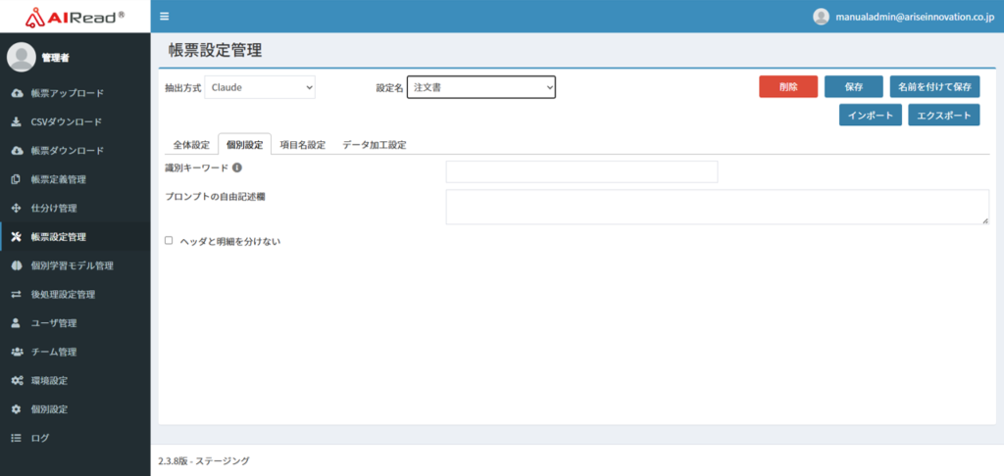Focus the 識別キーワード text field
Screen dimensions: 1004x476
[581, 172]
